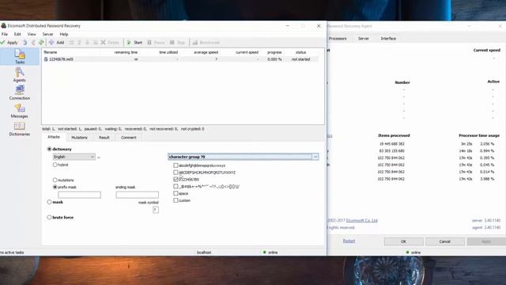Sort by the progress column header

pyautogui.click(x=274, y=52)
